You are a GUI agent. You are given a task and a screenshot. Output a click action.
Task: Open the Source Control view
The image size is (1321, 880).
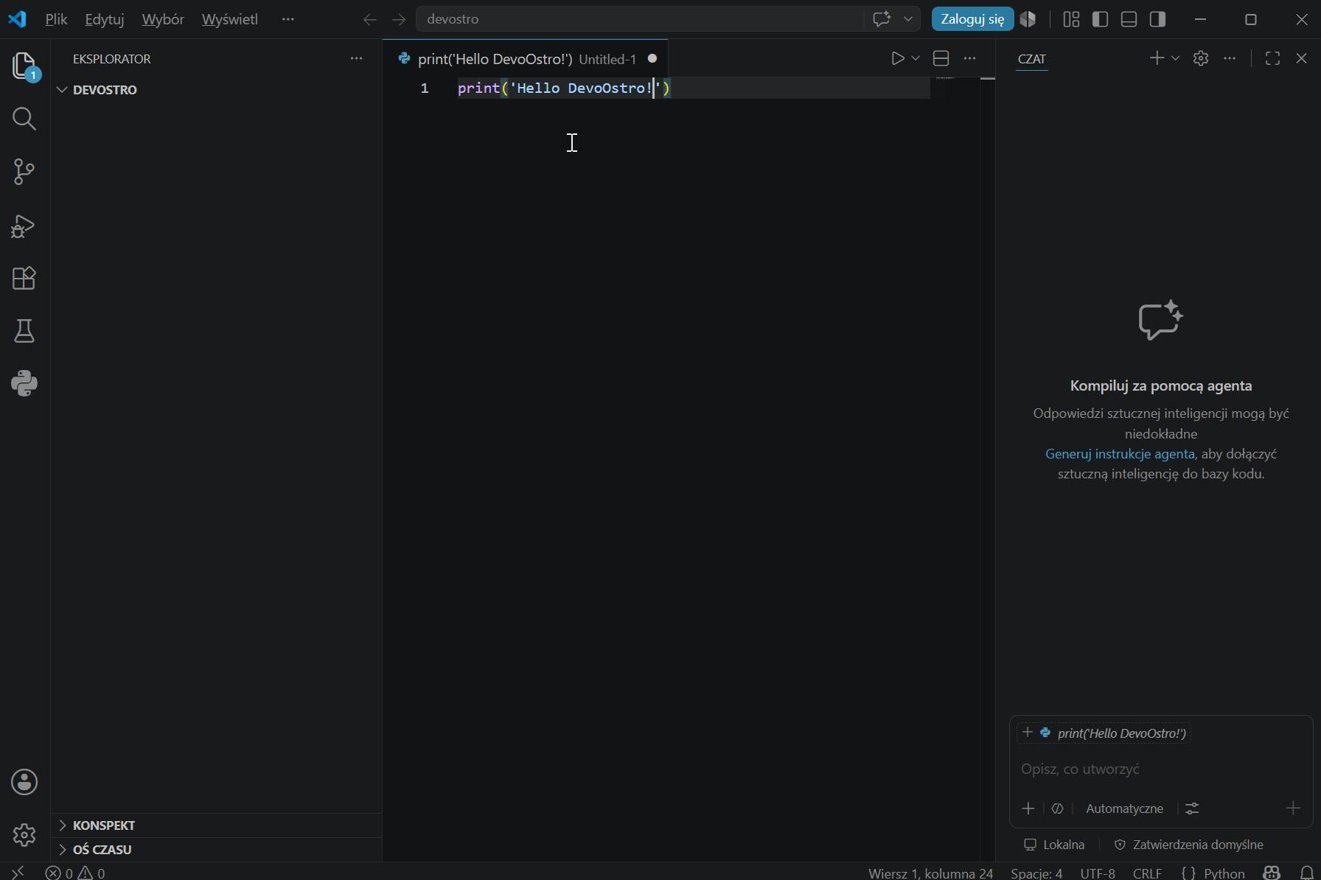coord(24,172)
